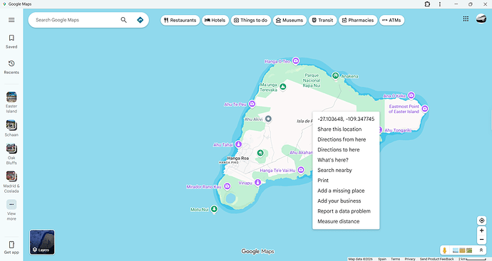
Task: Click the Ahu Tongariki label
Action: click(x=398, y=131)
